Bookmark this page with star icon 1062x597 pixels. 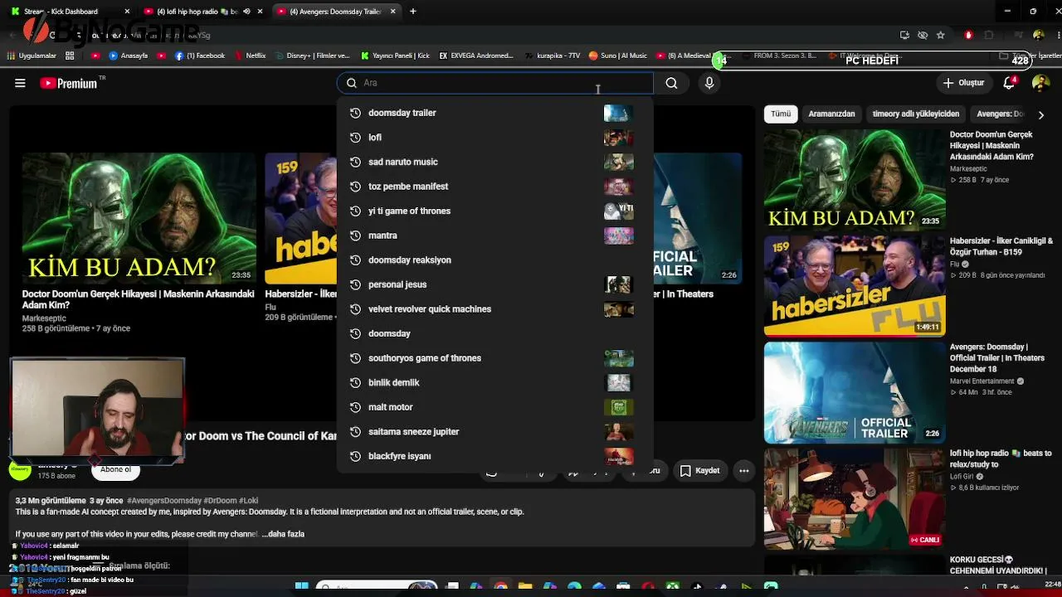click(x=940, y=35)
